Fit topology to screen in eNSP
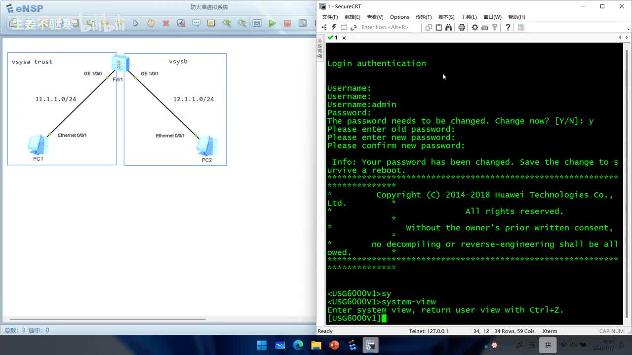The image size is (632, 355). pyautogui.click(x=257, y=23)
